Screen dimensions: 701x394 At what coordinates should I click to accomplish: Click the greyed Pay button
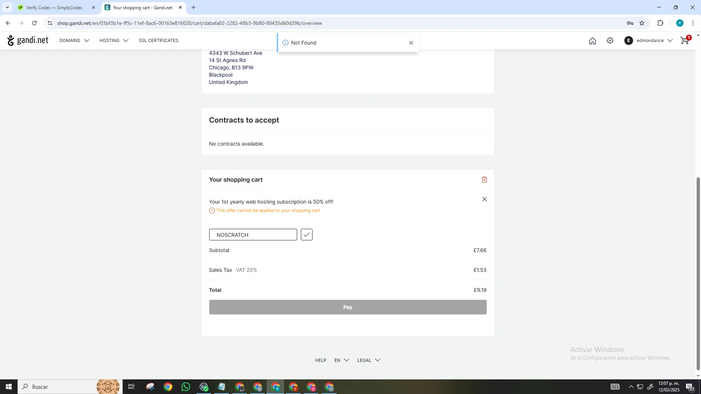point(348,307)
